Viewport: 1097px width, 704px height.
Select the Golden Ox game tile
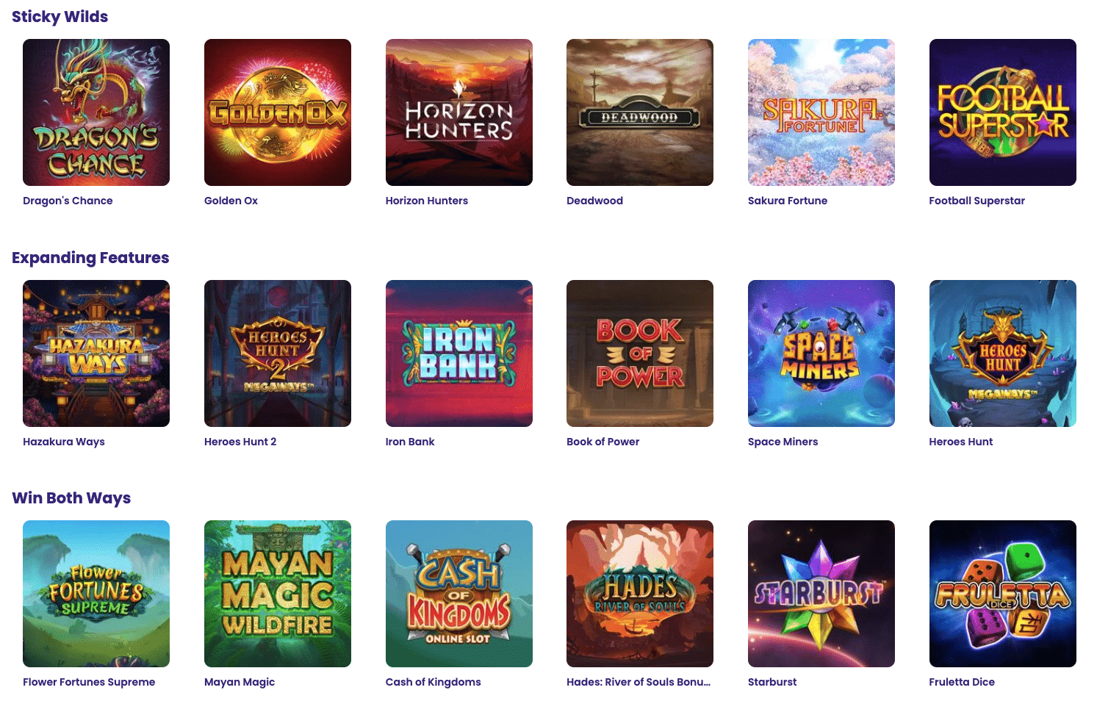(x=278, y=112)
